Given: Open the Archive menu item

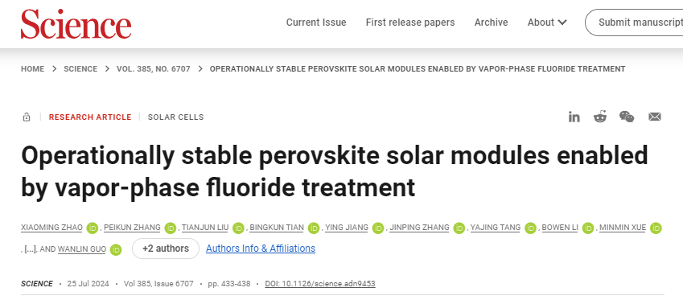Looking at the screenshot, I should [x=492, y=23].
